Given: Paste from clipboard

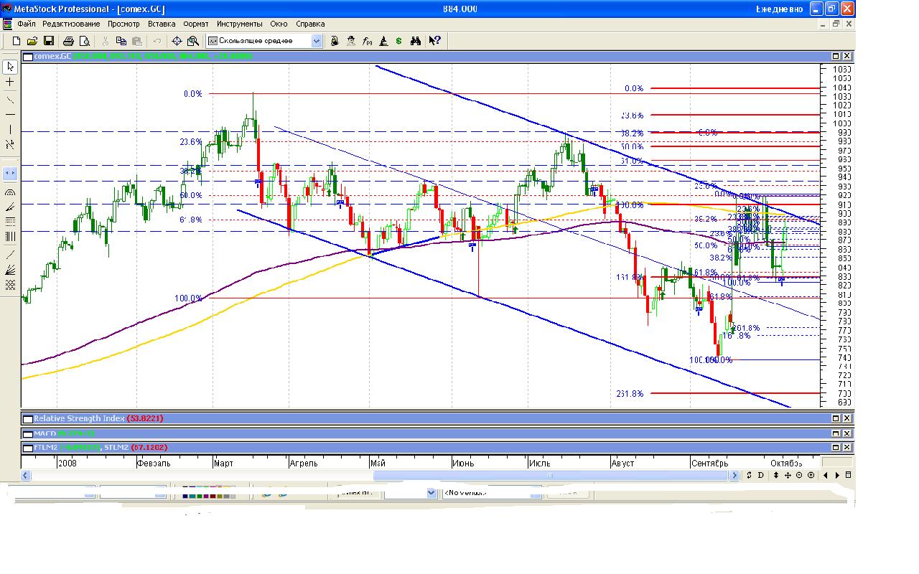Looking at the screenshot, I should (x=136, y=41).
